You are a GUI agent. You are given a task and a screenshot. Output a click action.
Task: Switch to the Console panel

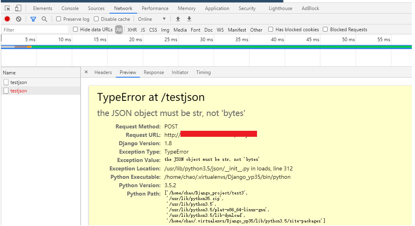(70, 8)
